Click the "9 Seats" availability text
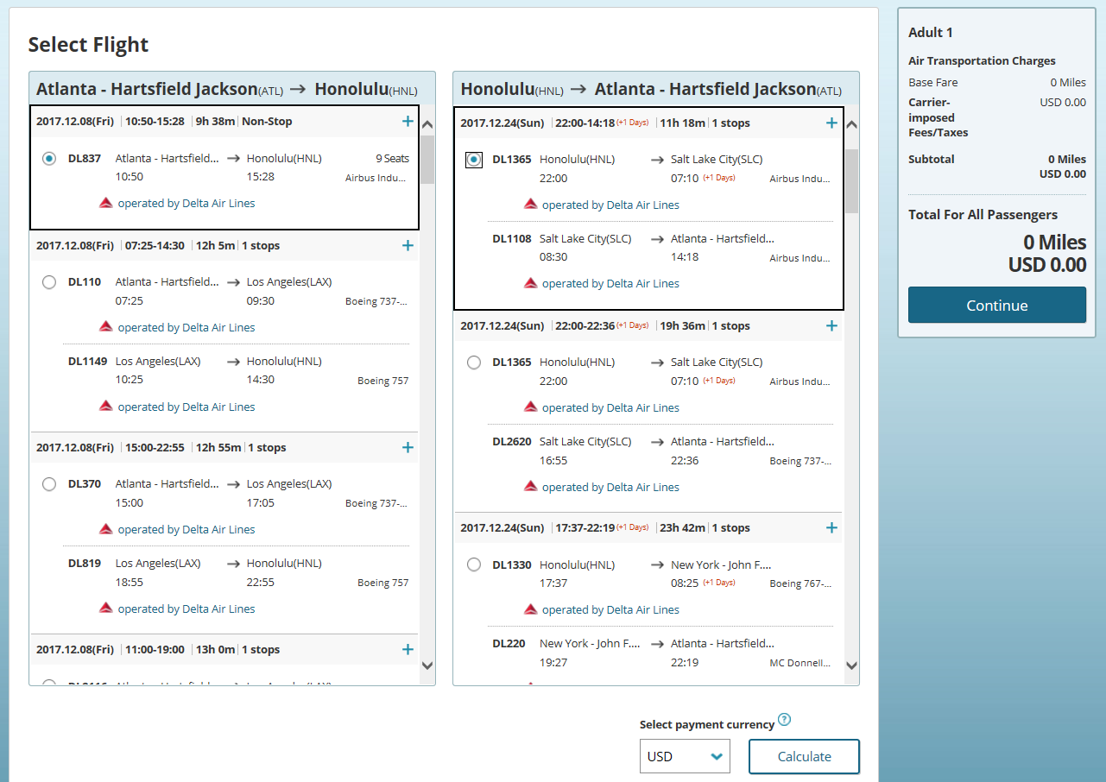The image size is (1106, 782). click(x=392, y=159)
